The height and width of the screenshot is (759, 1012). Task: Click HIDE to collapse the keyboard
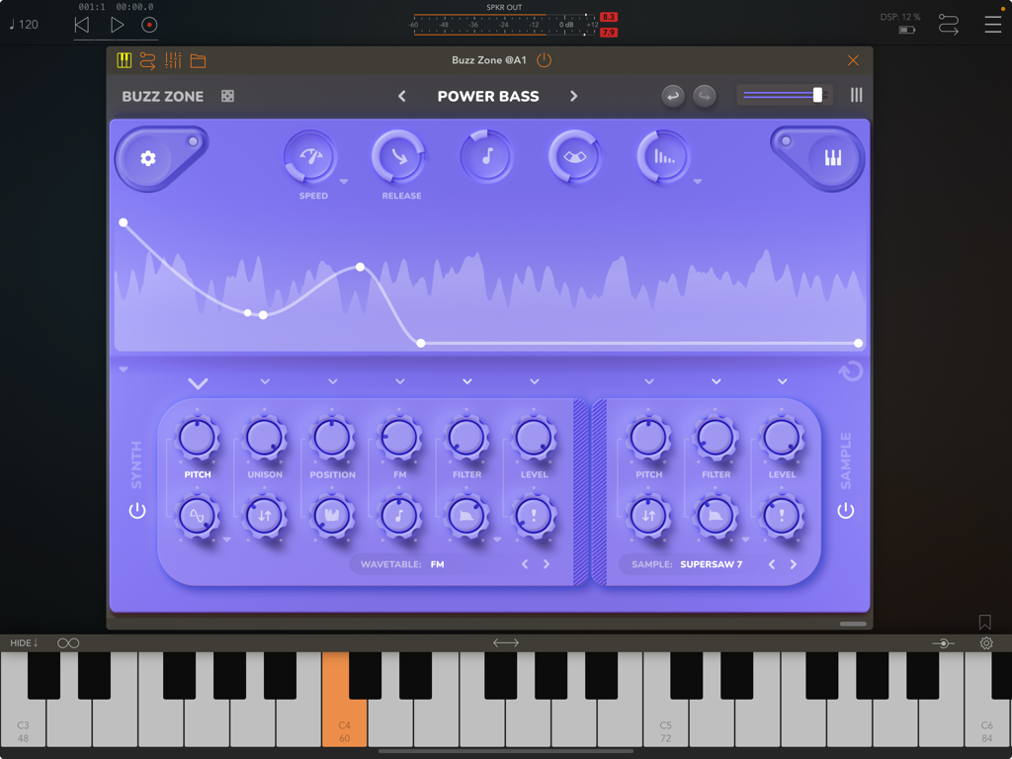pyautogui.click(x=24, y=642)
